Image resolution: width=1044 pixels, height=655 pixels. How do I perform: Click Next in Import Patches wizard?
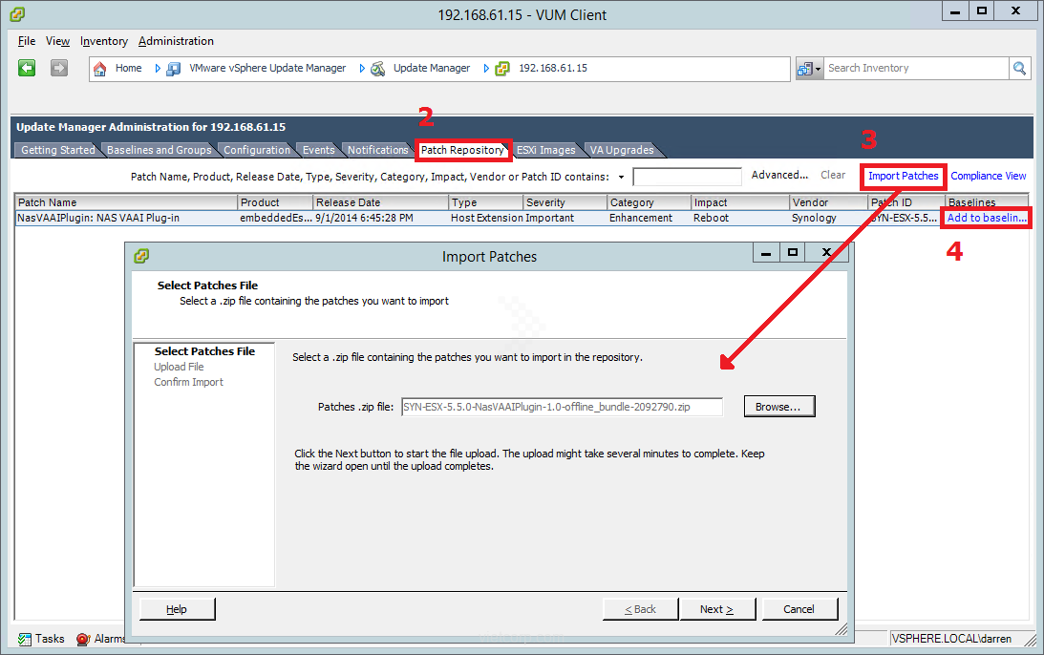717,609
